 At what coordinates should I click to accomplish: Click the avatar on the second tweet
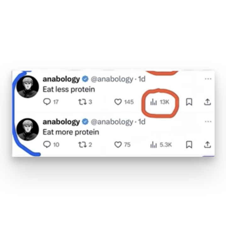[x=28, y=129]
